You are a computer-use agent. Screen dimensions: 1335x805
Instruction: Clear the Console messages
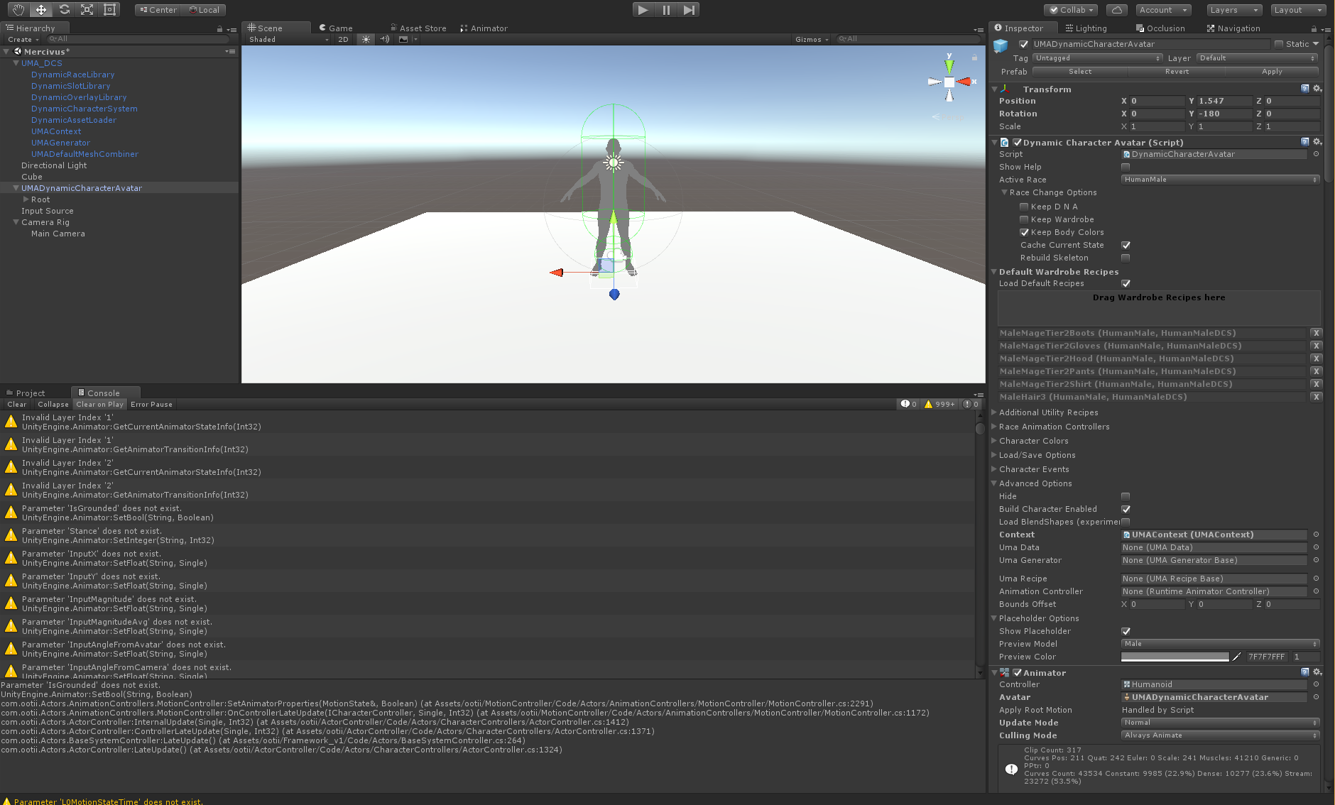tap(16, 404)
